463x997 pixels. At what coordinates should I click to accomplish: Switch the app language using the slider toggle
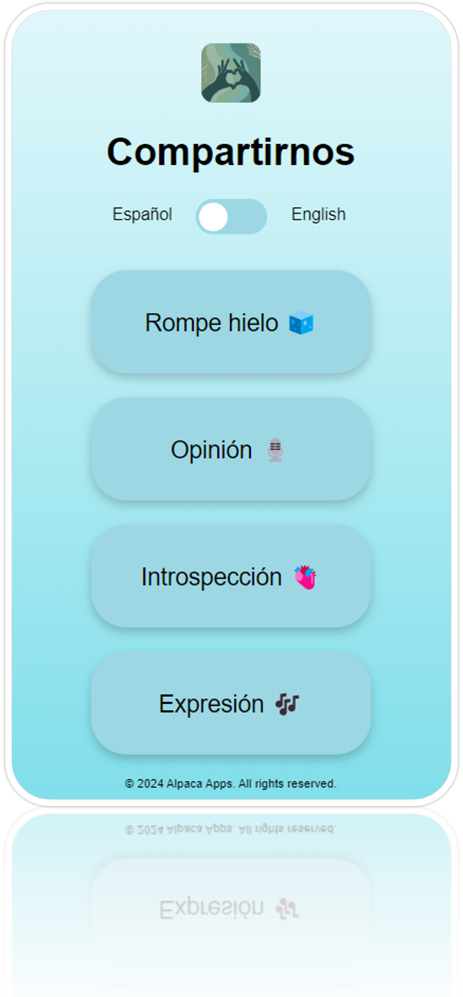(x=231, y=216)
